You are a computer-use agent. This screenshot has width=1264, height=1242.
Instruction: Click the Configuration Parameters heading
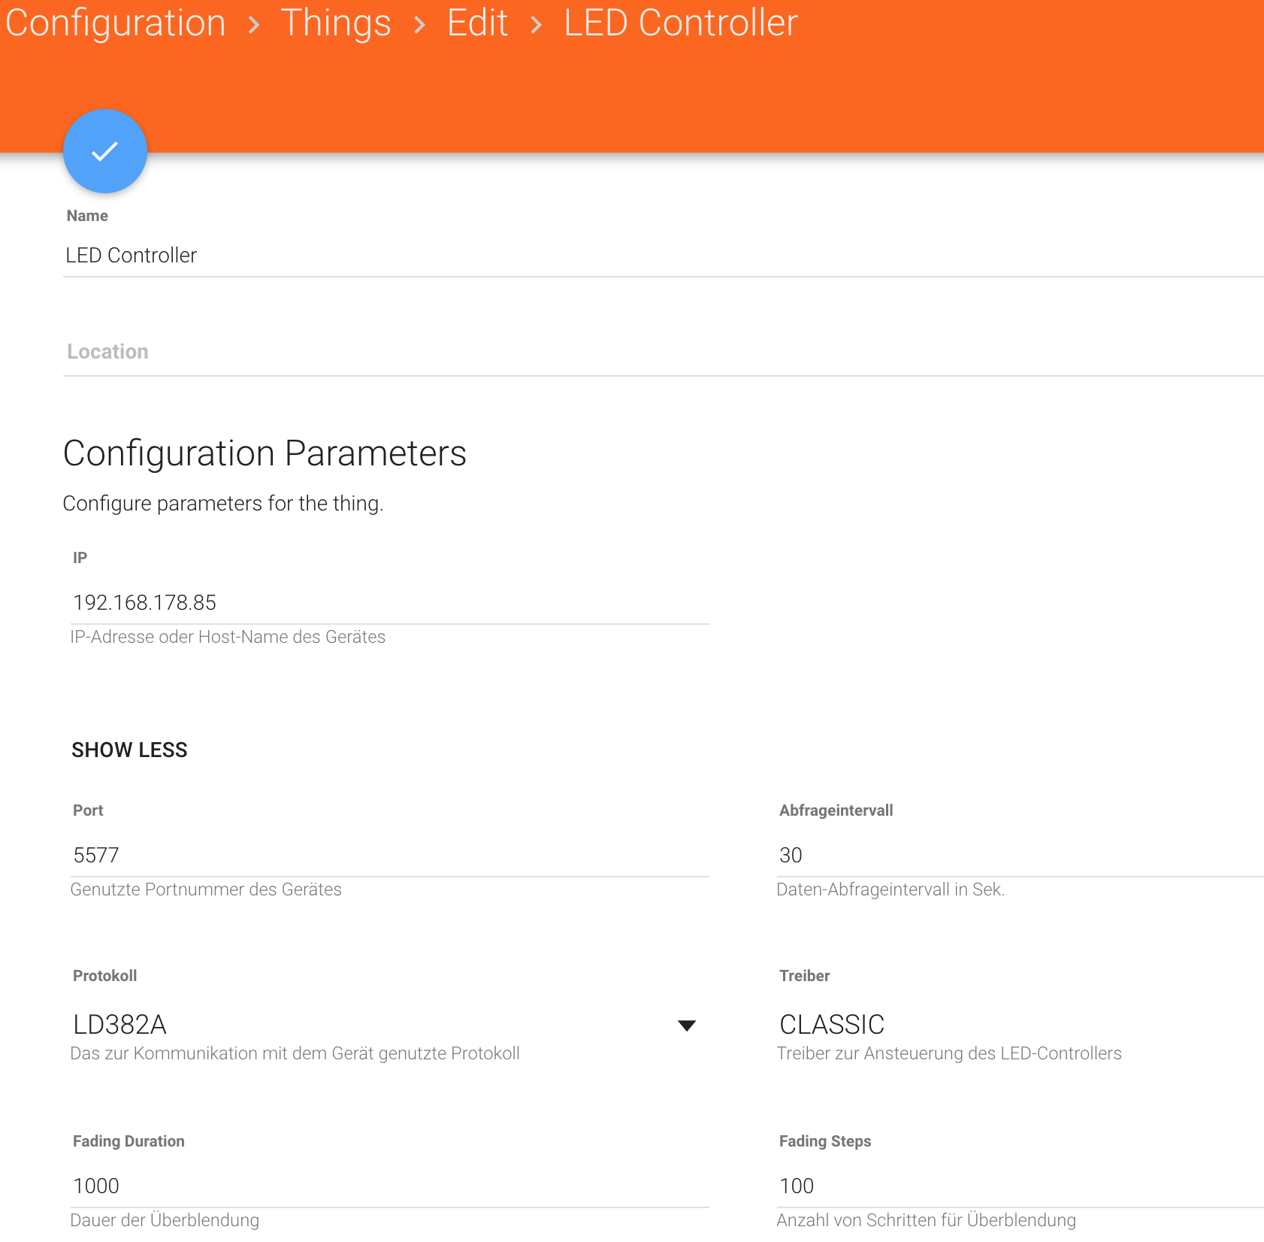(265, 453)
